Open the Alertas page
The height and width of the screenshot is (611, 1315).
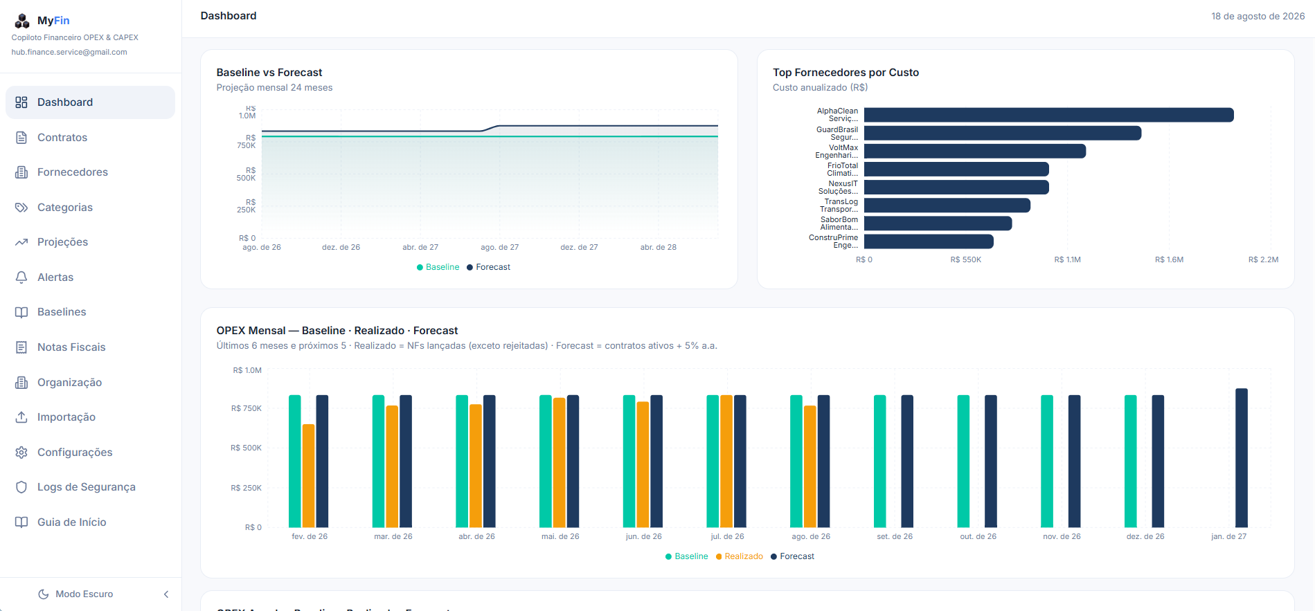tap(90, 277)
